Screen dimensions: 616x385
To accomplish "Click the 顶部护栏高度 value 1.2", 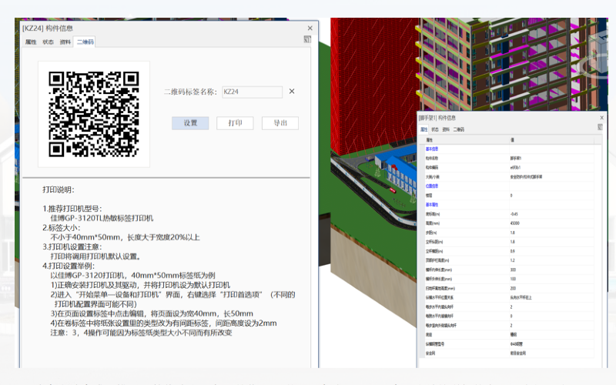I will click(512, 260).
